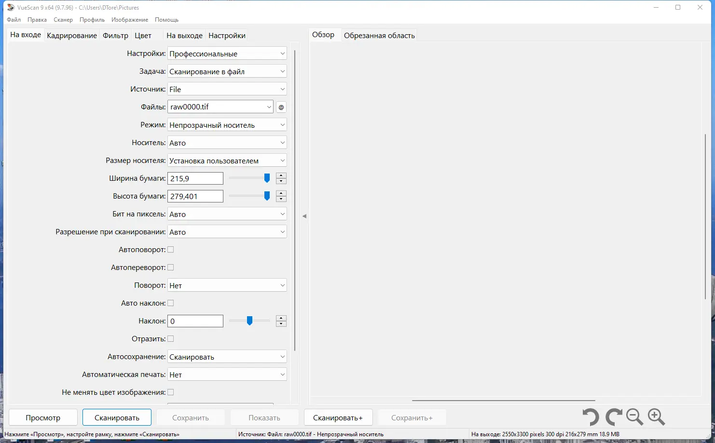
Task: Switch to the Фильтр tab
Action: click(116, 36)
